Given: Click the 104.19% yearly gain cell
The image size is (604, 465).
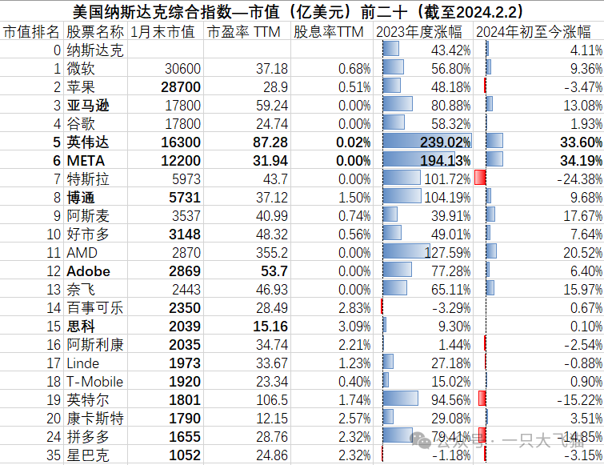Looking at the screenshot, I should [447, 198].
